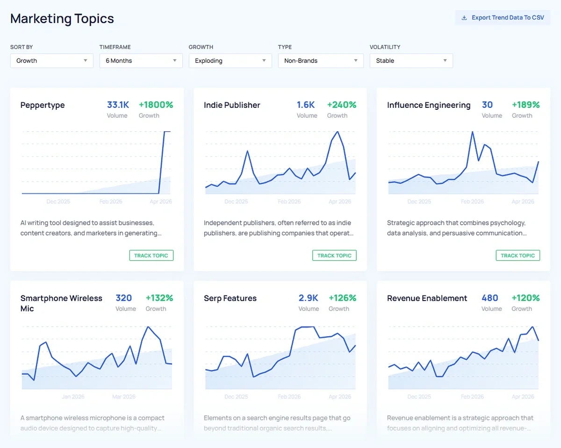This screenshot has height=448, width=561.
Task: Open the Sort By dropdown
Action: pyautogui.click(x=51, y=60)
